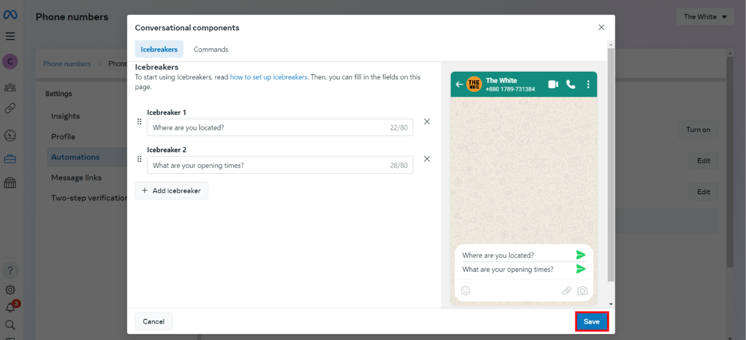Remove Icebreaker 2 with its X
This screenshot has width=746, height=340.
(427, 159)
